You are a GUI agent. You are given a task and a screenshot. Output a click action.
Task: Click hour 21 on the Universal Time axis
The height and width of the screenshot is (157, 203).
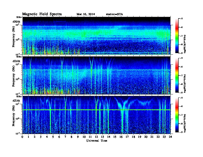[152, 137]
